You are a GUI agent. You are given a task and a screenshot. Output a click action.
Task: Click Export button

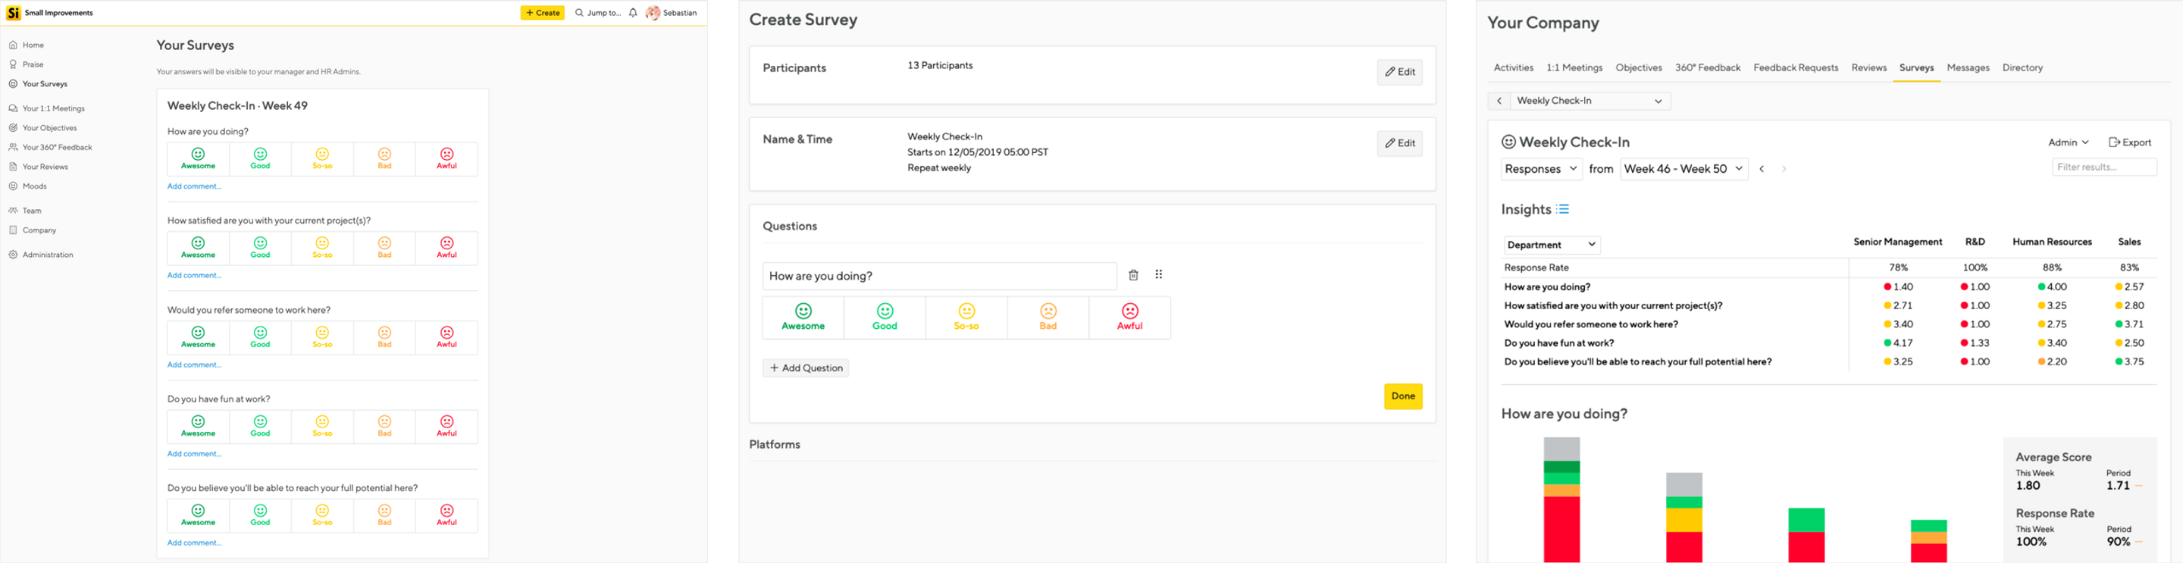[2130, 142]
